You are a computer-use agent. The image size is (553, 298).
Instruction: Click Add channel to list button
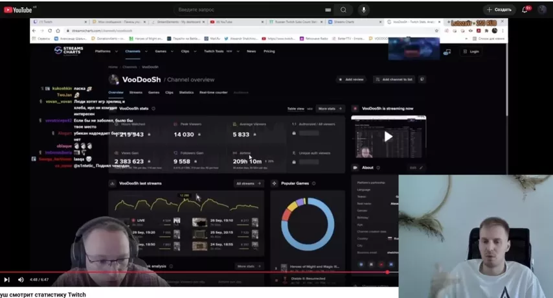(x=394, y=80)
